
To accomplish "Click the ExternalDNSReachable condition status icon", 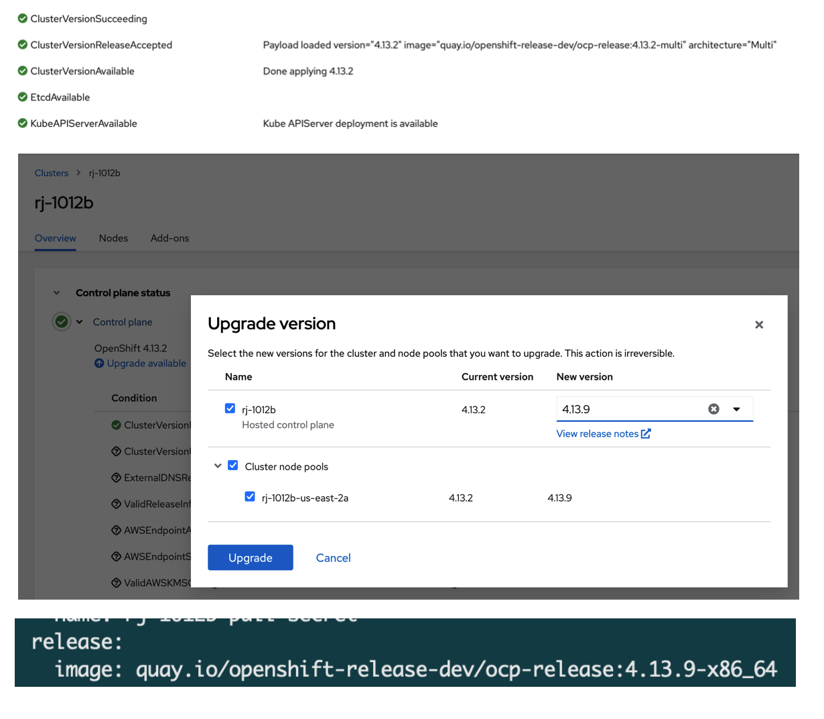I will [116, 478].
